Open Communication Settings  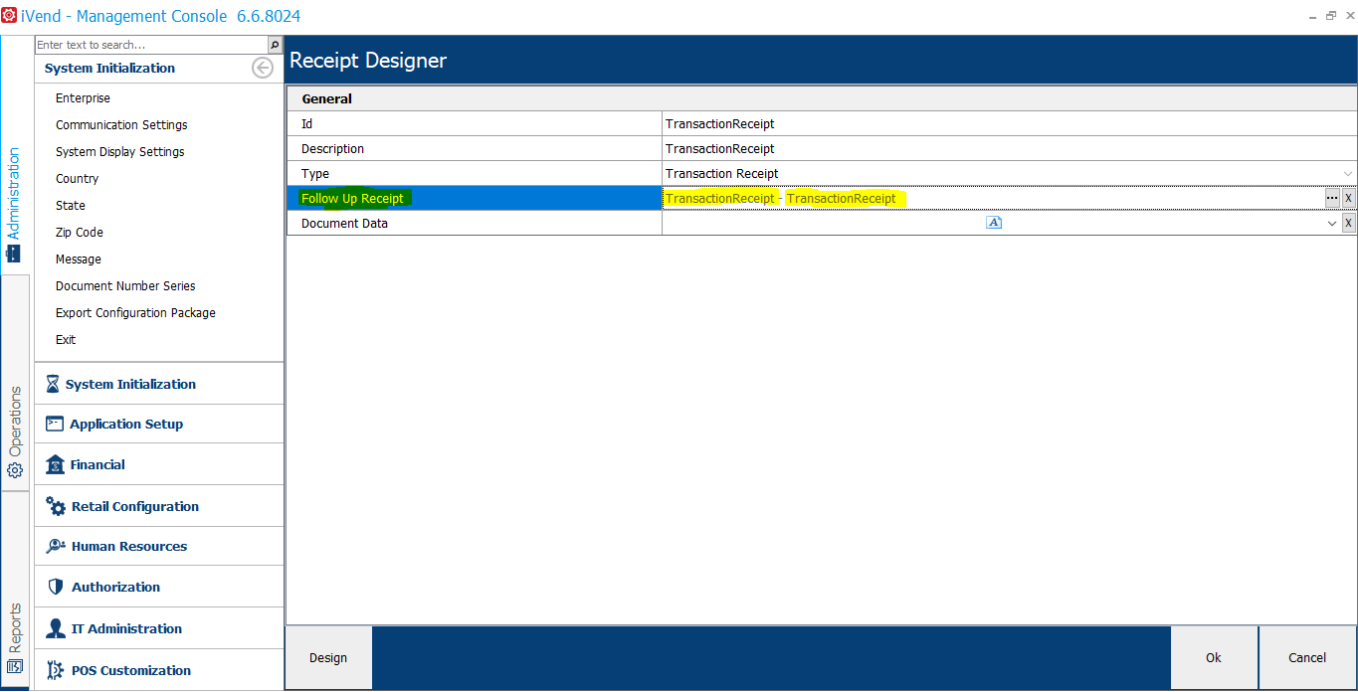[121, 125]
